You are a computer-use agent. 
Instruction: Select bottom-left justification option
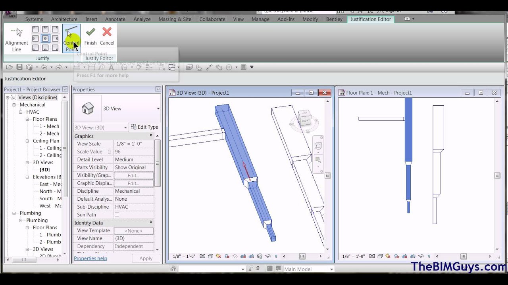35,48
